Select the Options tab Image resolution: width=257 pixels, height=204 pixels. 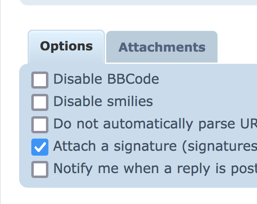coord(66,46)
